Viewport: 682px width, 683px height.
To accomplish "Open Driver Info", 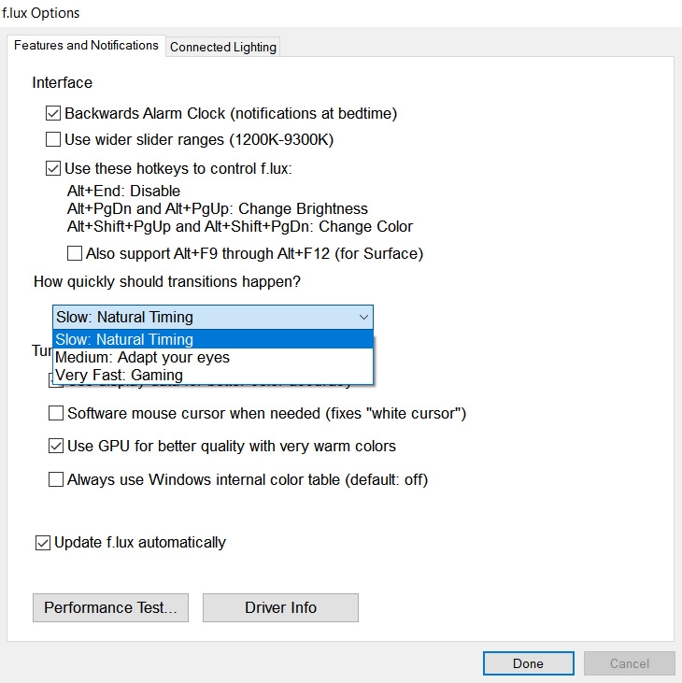I will pos(280,607).
